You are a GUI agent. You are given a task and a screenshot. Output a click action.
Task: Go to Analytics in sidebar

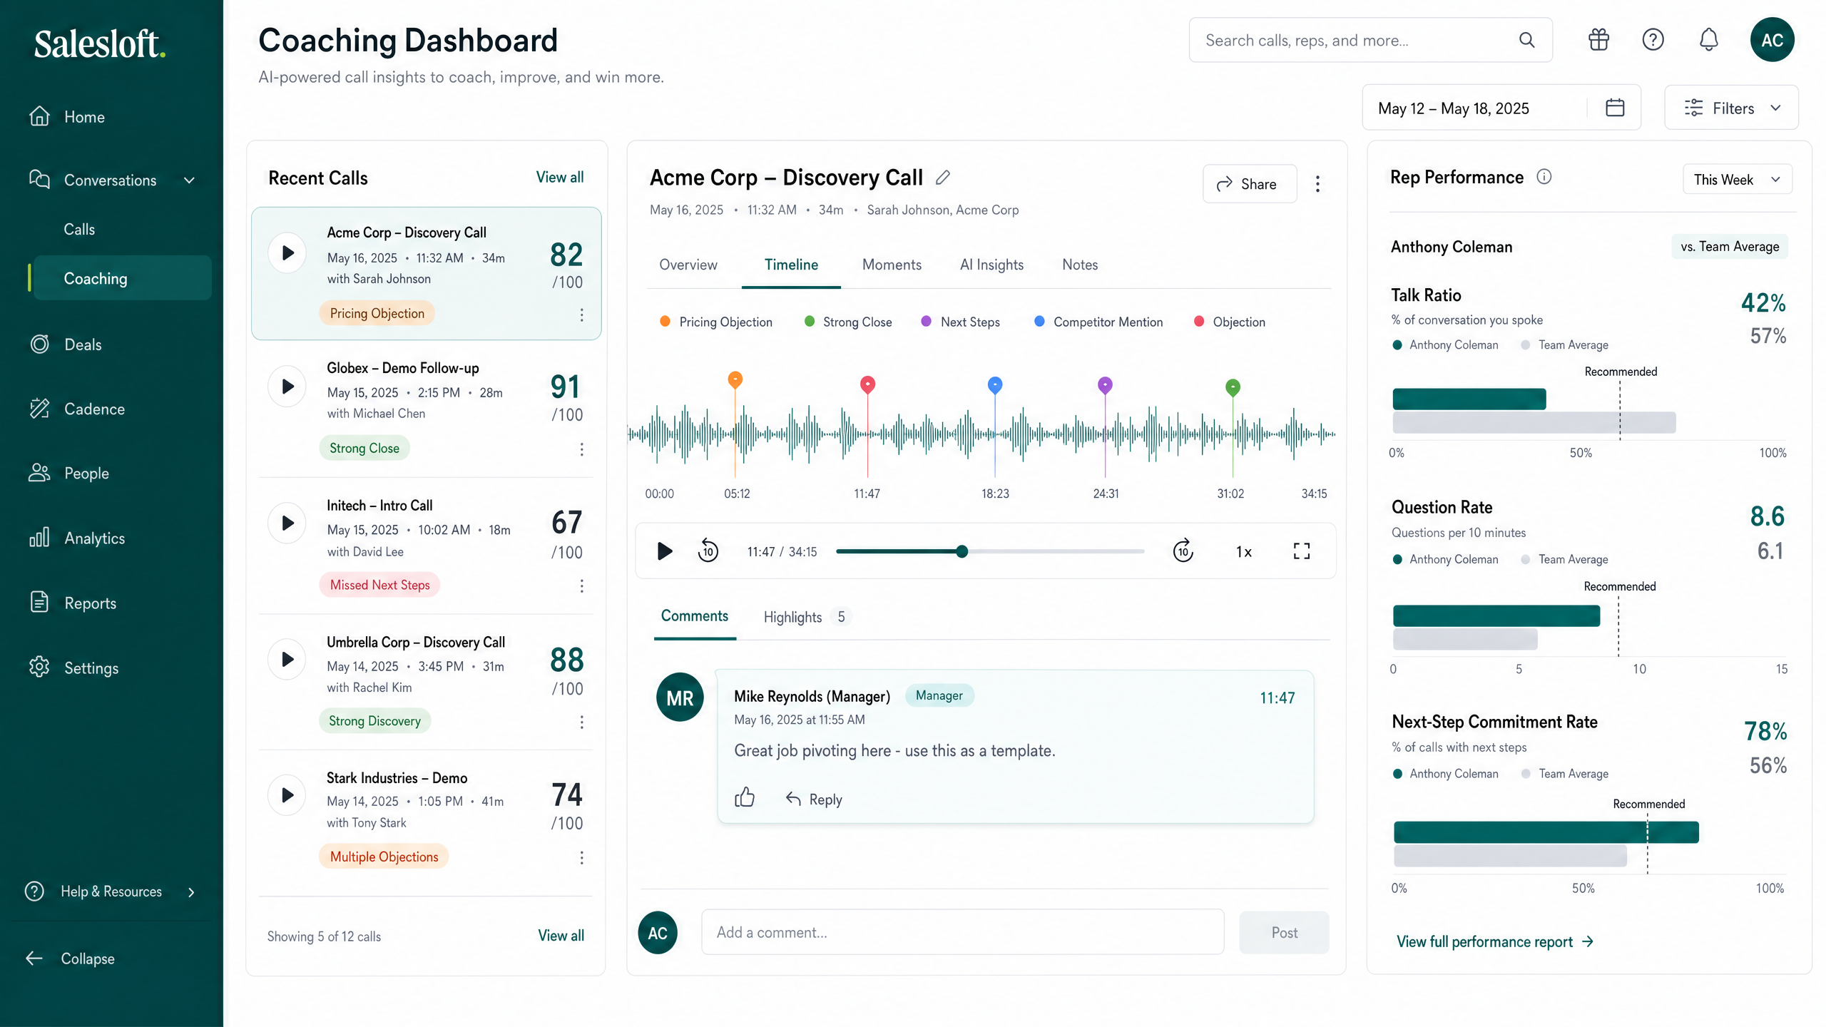pyautogui.click(x=94, y=538)
